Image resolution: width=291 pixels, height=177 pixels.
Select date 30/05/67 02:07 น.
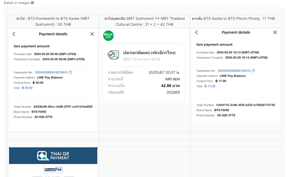164,73
